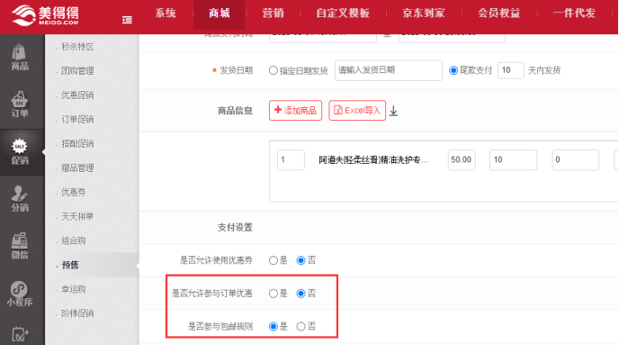Viewport: 619px width, 345px height.
Task: Select the 指定日期发货 radio button
Action: 274,71
